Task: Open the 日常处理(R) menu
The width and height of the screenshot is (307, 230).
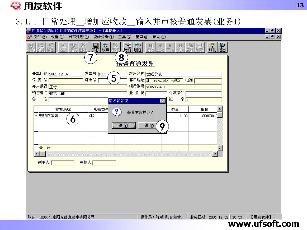Action: pos(79,37)
